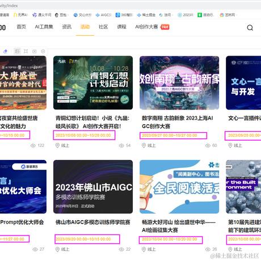
Task: Open the 稀土掘金 bookmark
Action: pos(146,15)
